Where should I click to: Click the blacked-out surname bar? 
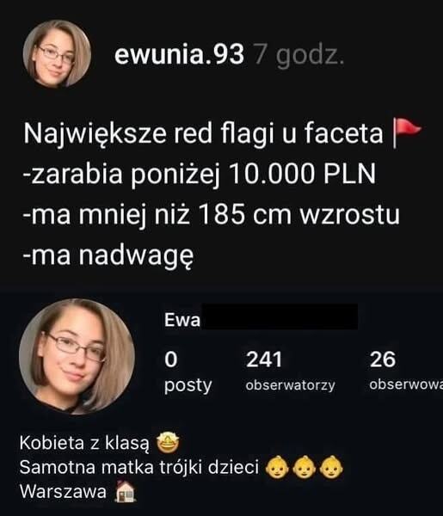coord(280,316)
